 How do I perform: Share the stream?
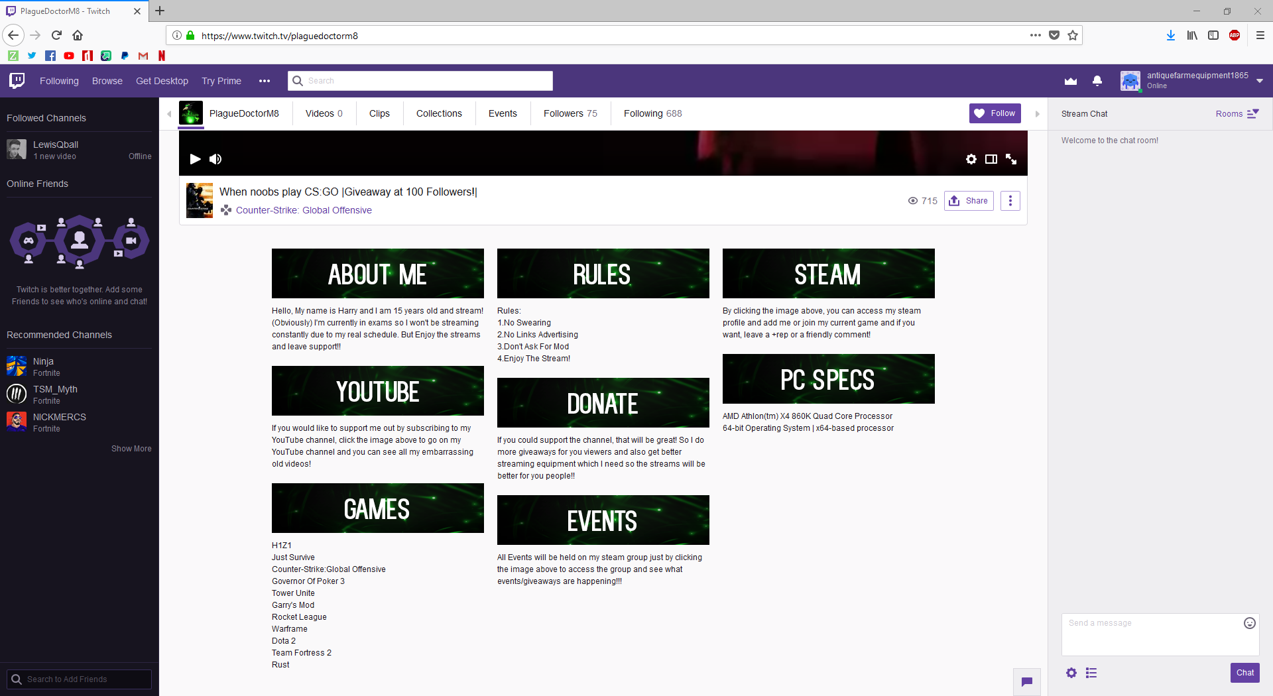coord(969,201)
